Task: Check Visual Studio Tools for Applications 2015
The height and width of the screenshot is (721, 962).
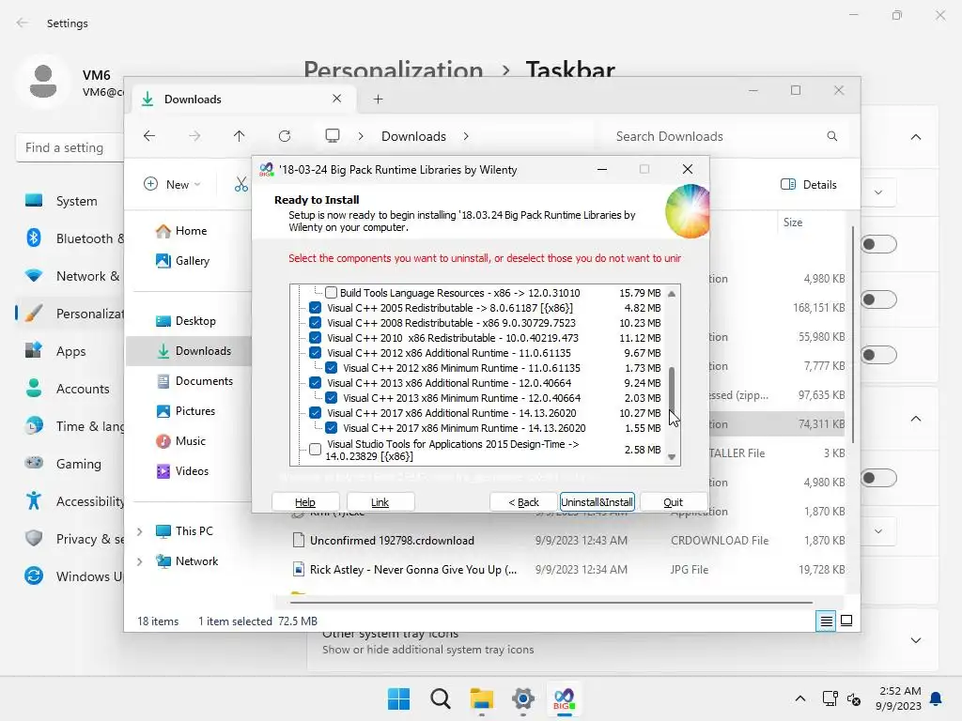Action: point(316,450)
